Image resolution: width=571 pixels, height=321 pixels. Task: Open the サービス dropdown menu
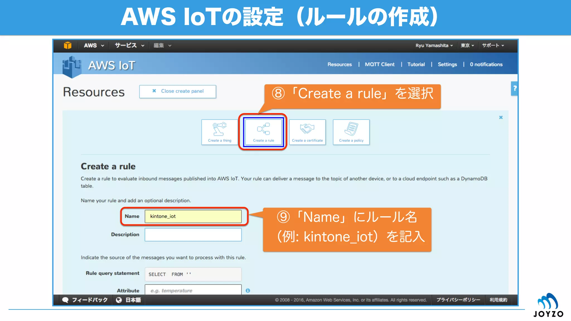pyautogui.click(x=129, y=45)
